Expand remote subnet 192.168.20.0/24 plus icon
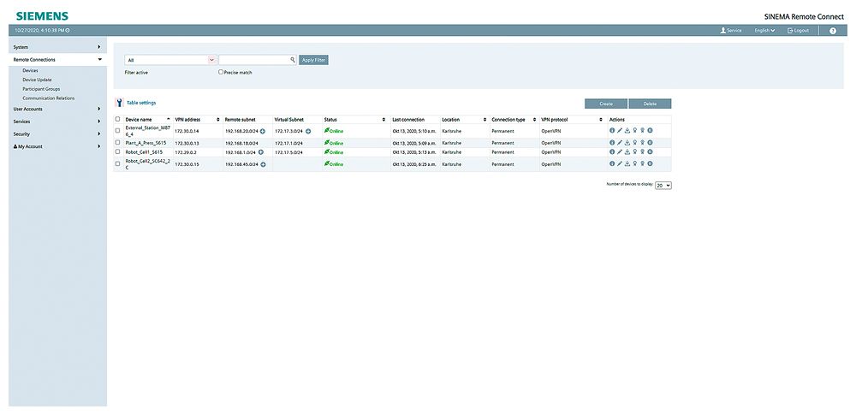This screenshot has height=415, width=856. (x=263, y=131)
